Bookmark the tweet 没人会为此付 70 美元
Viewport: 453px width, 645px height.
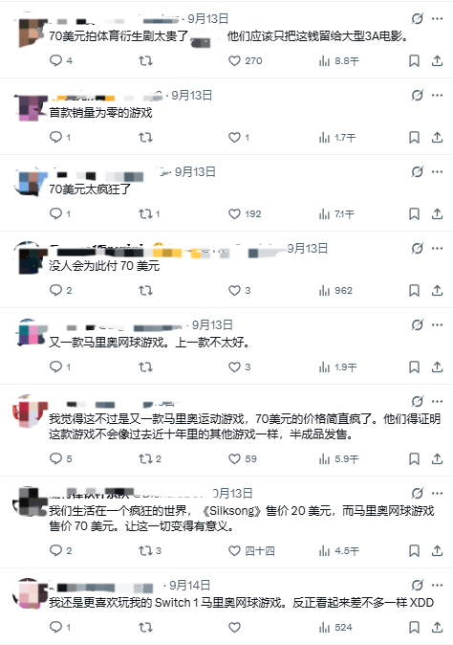point(414,290)
